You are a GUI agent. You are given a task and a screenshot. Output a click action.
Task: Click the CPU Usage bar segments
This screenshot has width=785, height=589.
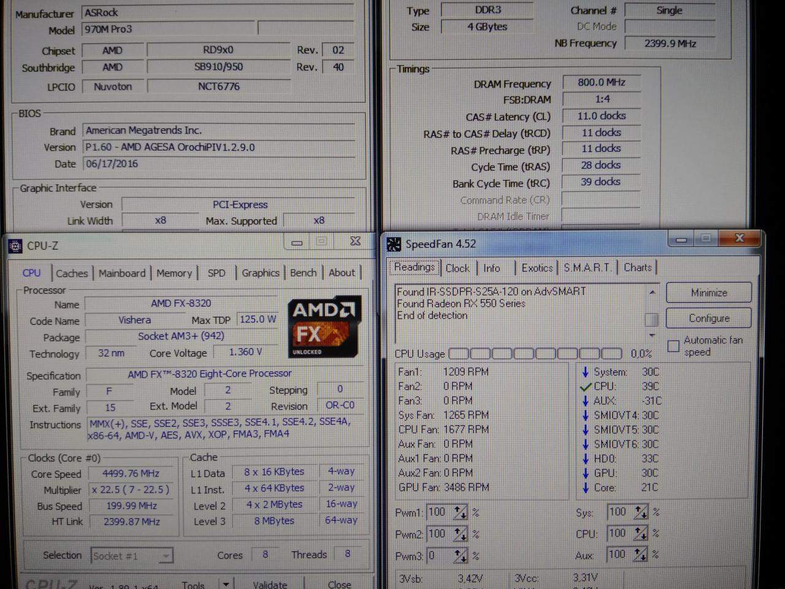(535, 354)
